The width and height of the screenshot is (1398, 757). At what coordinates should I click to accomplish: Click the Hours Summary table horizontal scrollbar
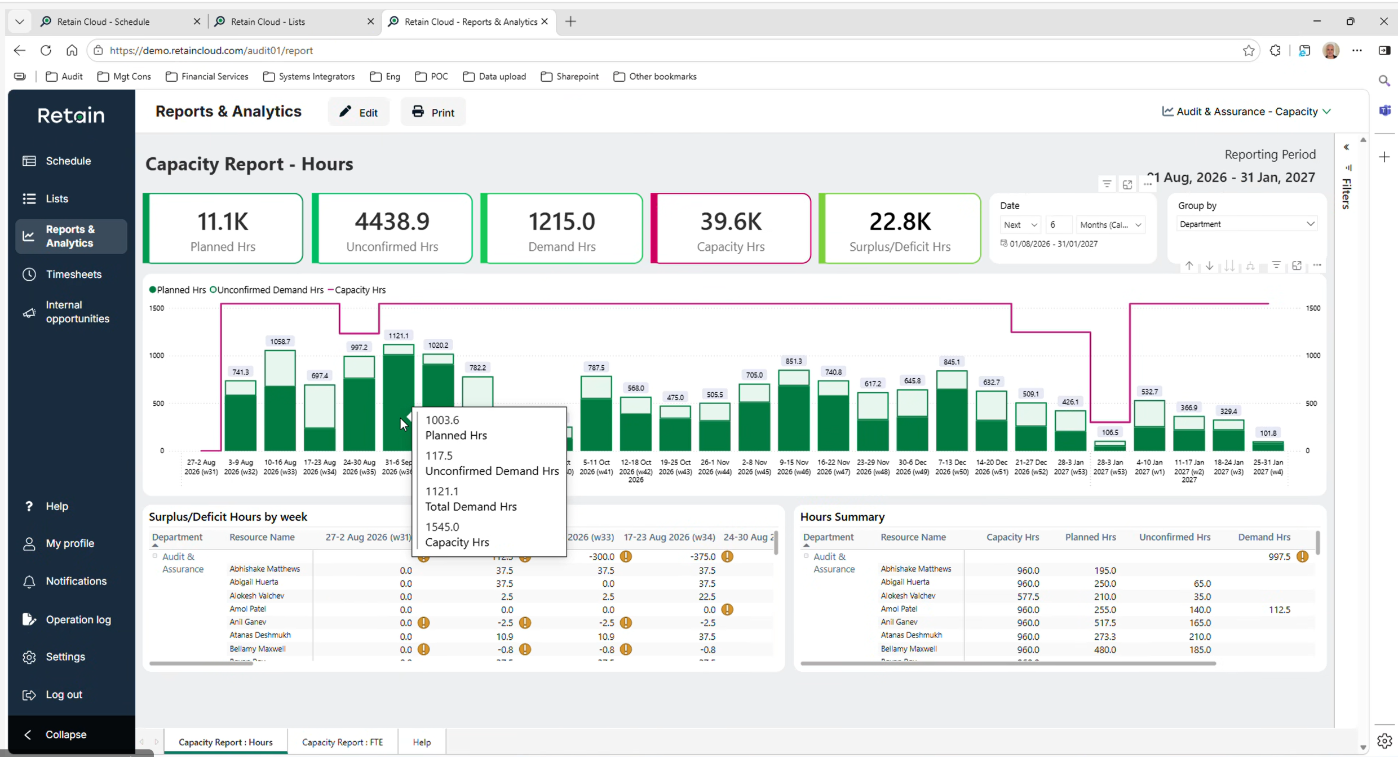tap(1008, 663)
